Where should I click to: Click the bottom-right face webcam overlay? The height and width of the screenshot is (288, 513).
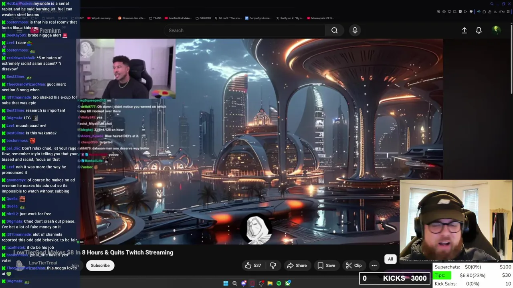coord(456,221)
